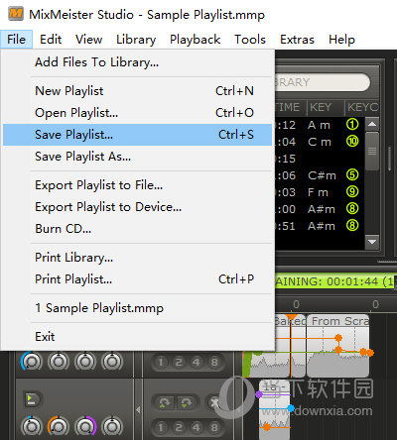Toggle loop button 1 in upper track
The width and height of the screenshot is (397, 440).
tap(161, 363)
